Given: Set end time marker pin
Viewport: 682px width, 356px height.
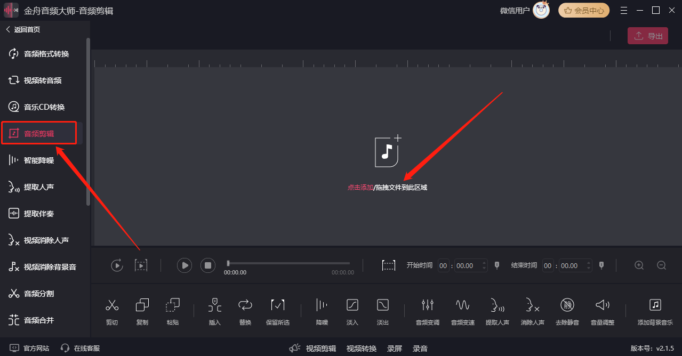Looking at the screenshot, I should click(601, 265).
